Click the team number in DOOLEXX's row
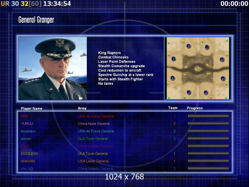 click(x=175, y=154)
